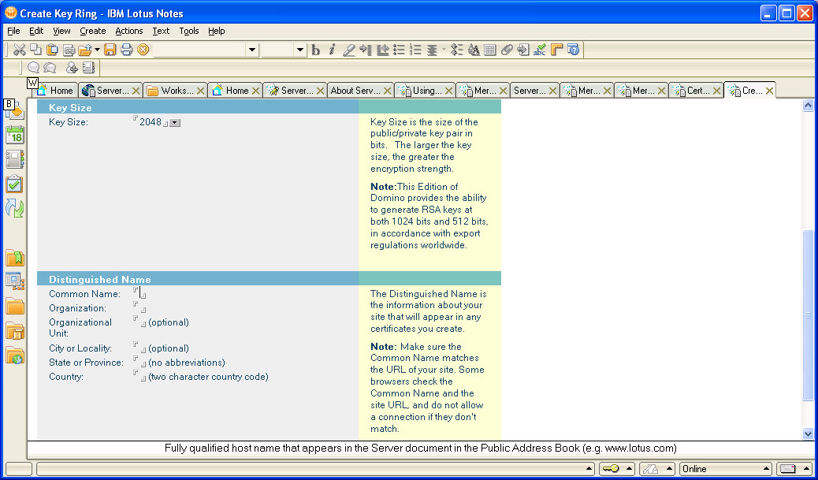Click the Save disk icon

pyautogui.click(x=110, y=50)
